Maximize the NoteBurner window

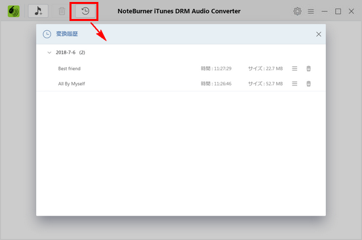click(x=338, y=11)
